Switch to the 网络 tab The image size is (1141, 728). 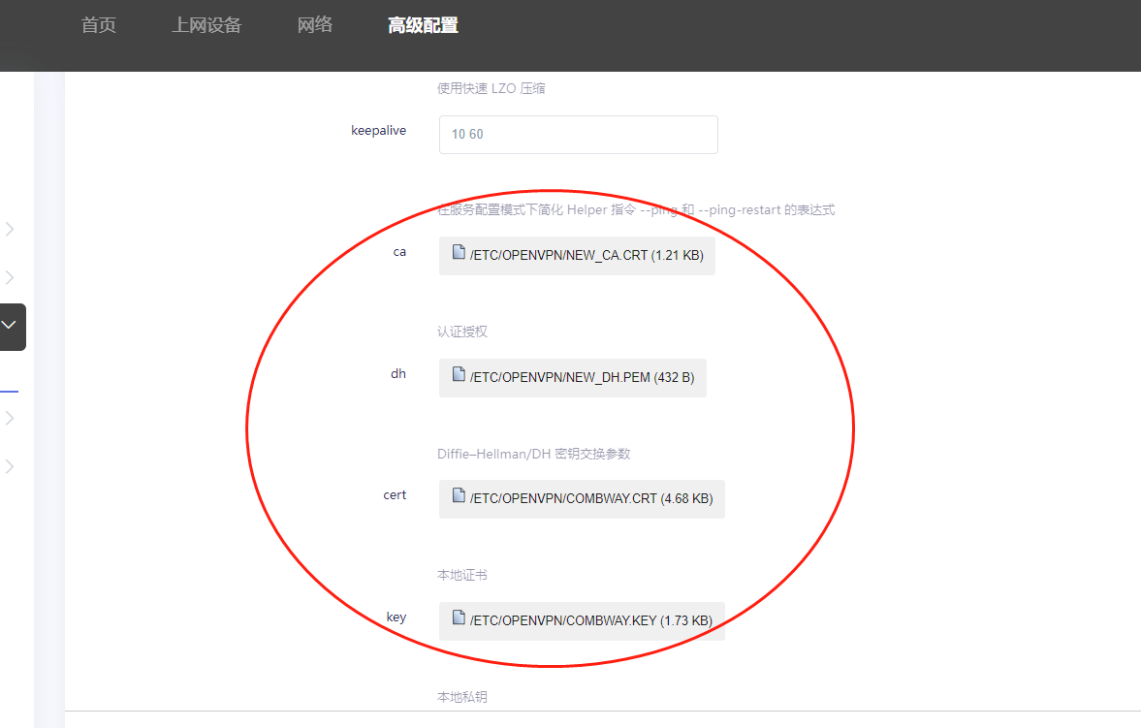(x=315, y=26)
